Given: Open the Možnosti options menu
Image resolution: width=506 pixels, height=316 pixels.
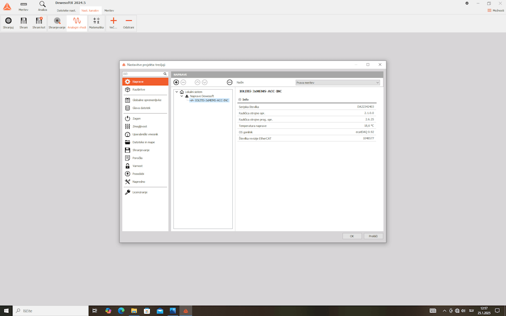Looking at the screenshot, I should tap(496, 10).
